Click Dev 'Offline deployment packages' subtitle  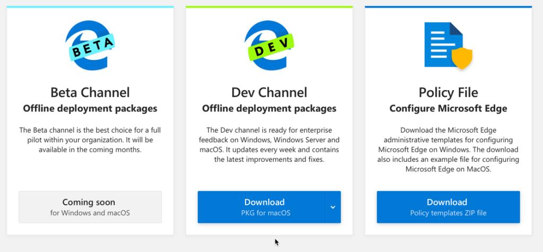tap(269, 109)
